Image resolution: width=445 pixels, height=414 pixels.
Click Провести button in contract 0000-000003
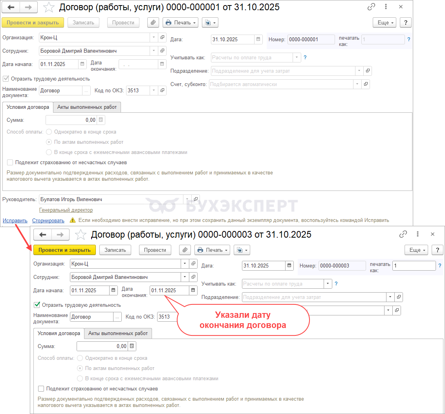[x=155, y=250]
